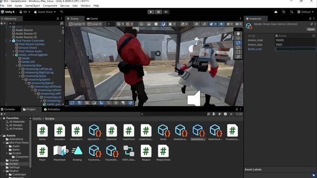This screenshot has width=317, height=178.
Task: Select the Transform tool in the scene overlay
Action: pyautogui.click(x=238, y=56)
